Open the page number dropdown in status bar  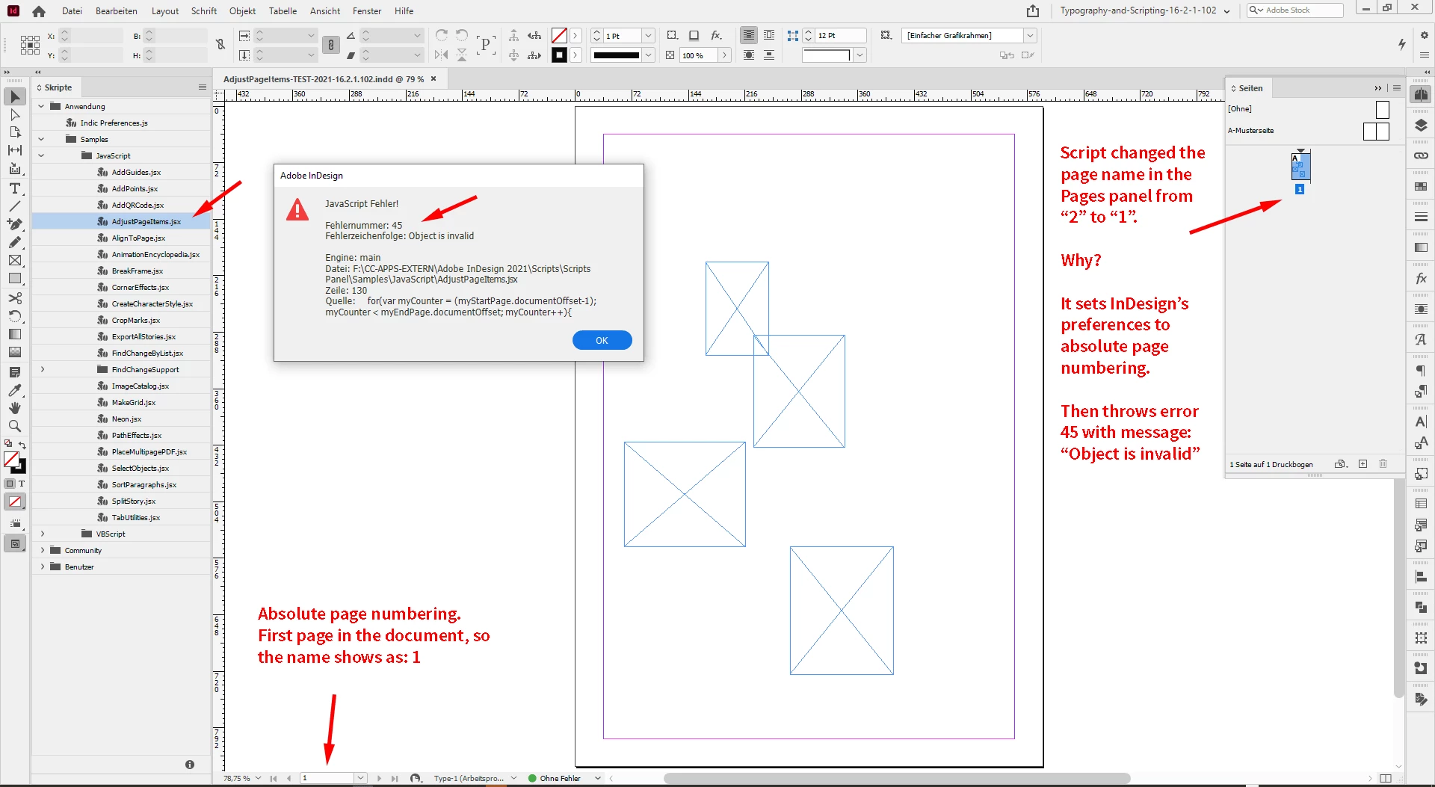coord(360,778)
